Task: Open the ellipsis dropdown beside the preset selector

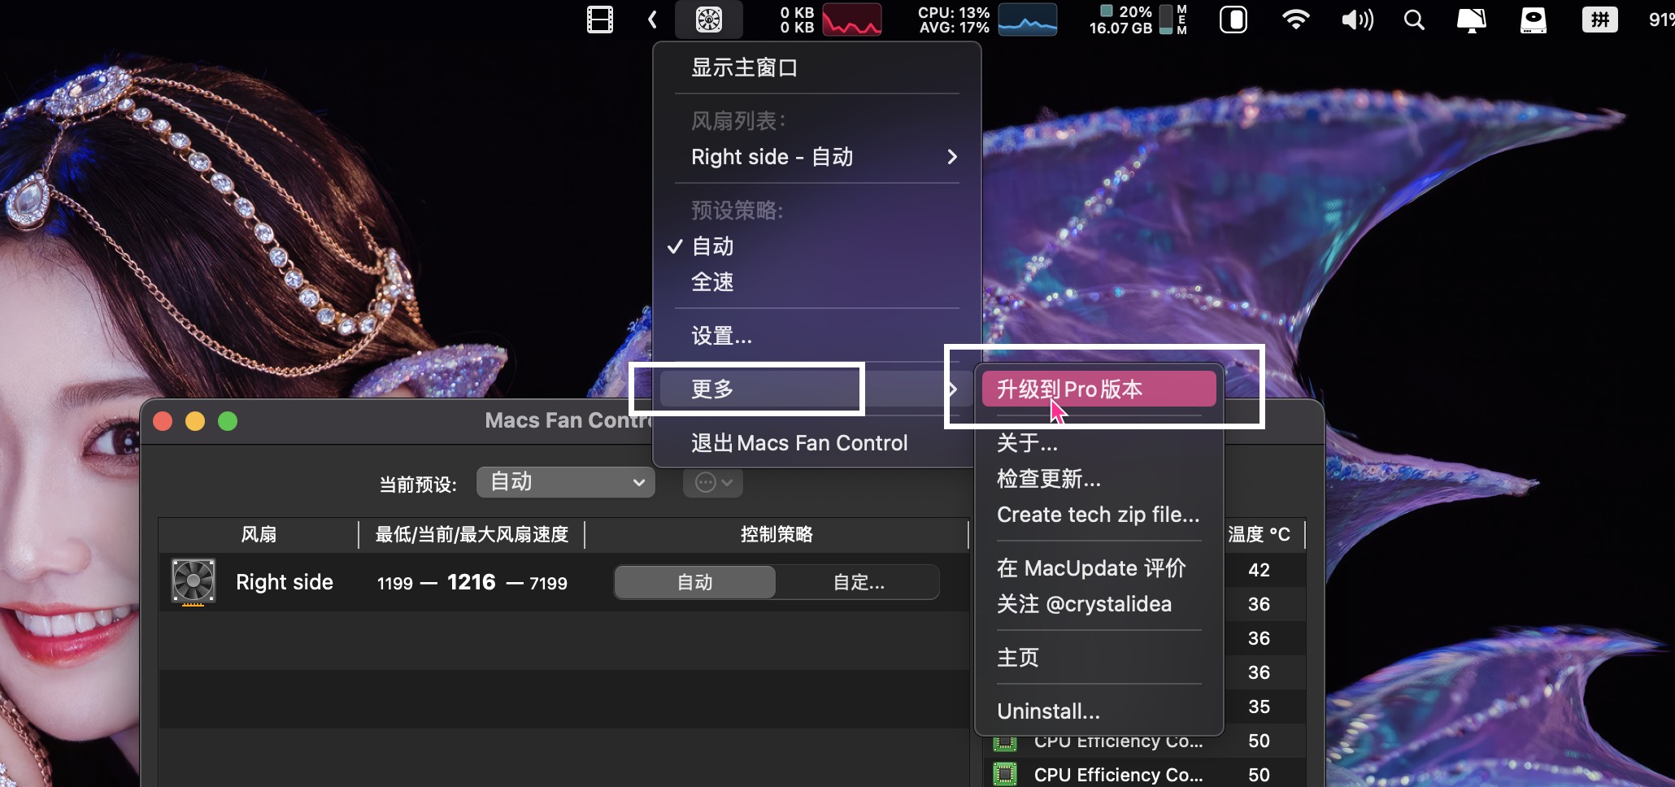Action: [x=712, y=481]
